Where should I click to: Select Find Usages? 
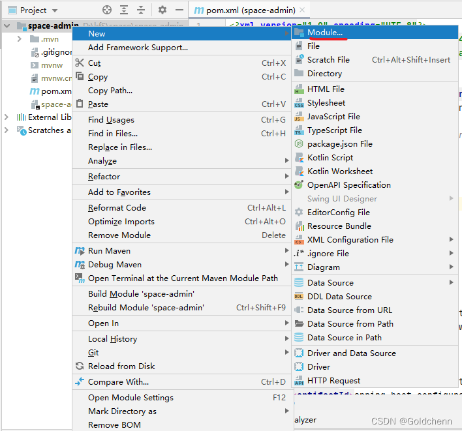coord(181,120)
